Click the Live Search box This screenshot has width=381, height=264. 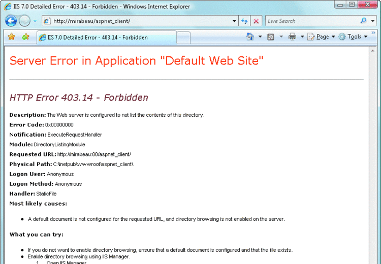pos(312,21)
